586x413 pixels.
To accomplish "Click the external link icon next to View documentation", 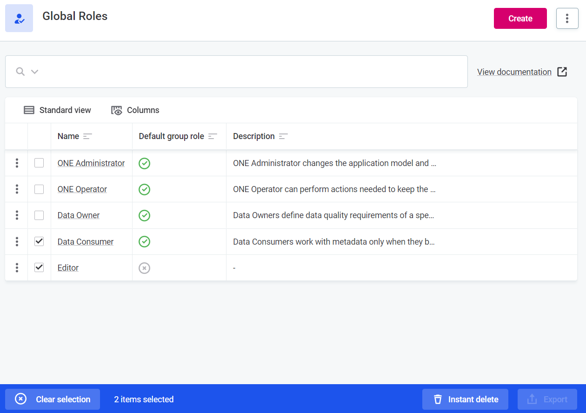I will click(562, 72).
